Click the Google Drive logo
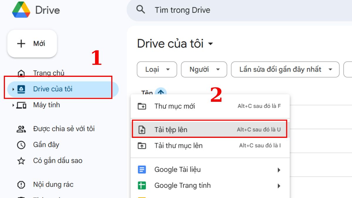 pos(21,10)
